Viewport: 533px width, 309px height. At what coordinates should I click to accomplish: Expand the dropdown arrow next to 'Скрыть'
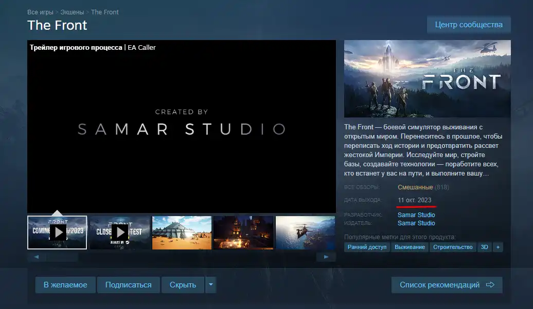click(x=211, y=285)
